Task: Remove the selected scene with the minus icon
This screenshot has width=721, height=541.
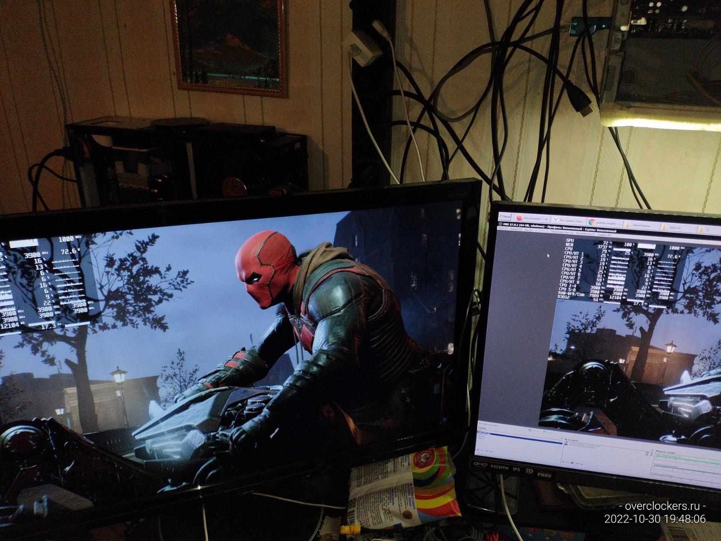Action: tap(482, 450)
